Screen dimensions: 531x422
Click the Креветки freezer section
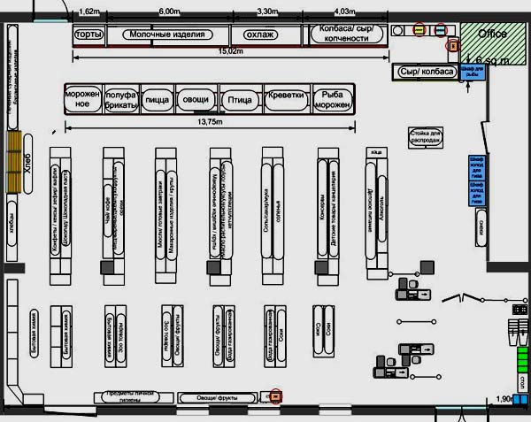pyautogui.click(x=287, y=100)
